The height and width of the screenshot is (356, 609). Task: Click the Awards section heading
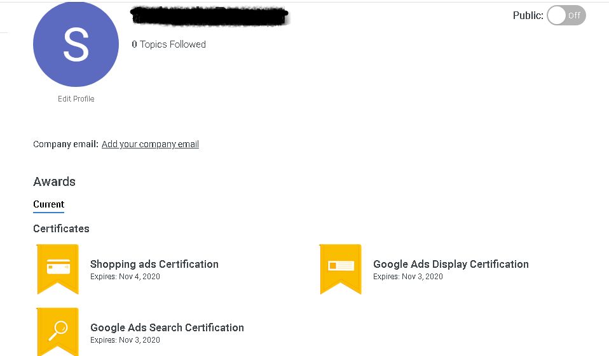(x=54, y=181)
